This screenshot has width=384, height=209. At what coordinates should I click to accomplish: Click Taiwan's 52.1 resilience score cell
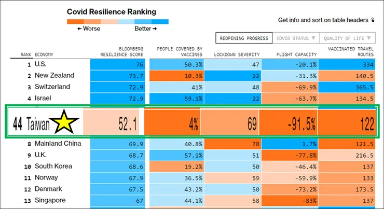tap(111, 123)
